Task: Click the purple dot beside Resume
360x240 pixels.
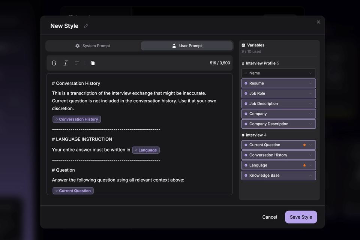Action: point(246,83)
